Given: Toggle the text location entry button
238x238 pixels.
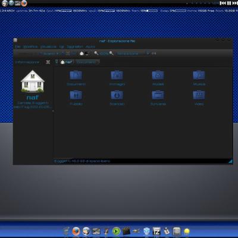Looking at the screenshot, I should [x=57, y=62].
